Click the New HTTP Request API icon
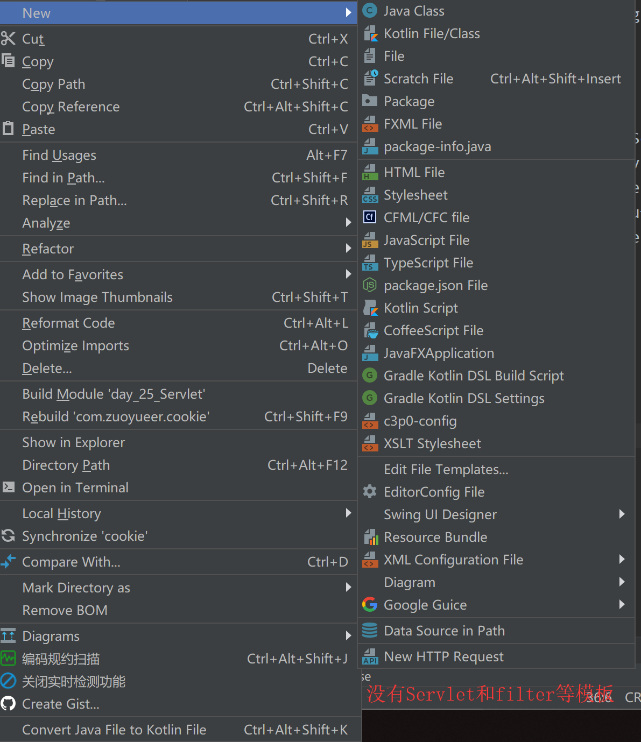641x742 pixels. pos(370,656)
